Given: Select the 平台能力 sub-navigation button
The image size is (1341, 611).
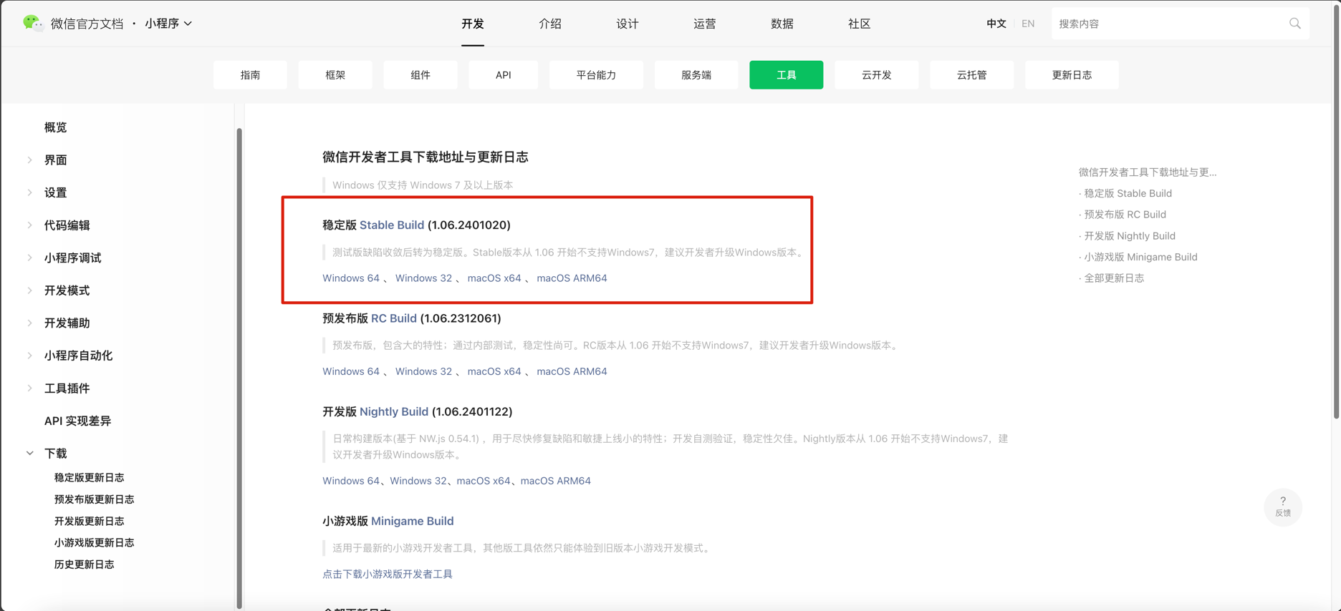Looking at the screenshot, I should click(596, 74).
